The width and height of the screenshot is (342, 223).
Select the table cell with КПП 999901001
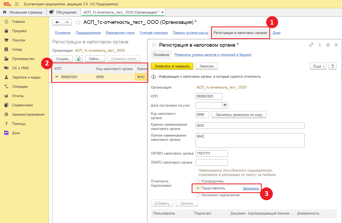click(73, 77)
